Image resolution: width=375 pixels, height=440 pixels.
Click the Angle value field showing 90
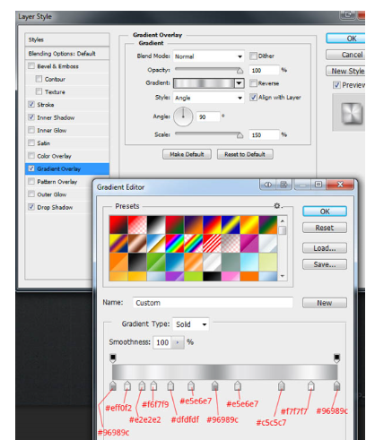pos(208,116)
